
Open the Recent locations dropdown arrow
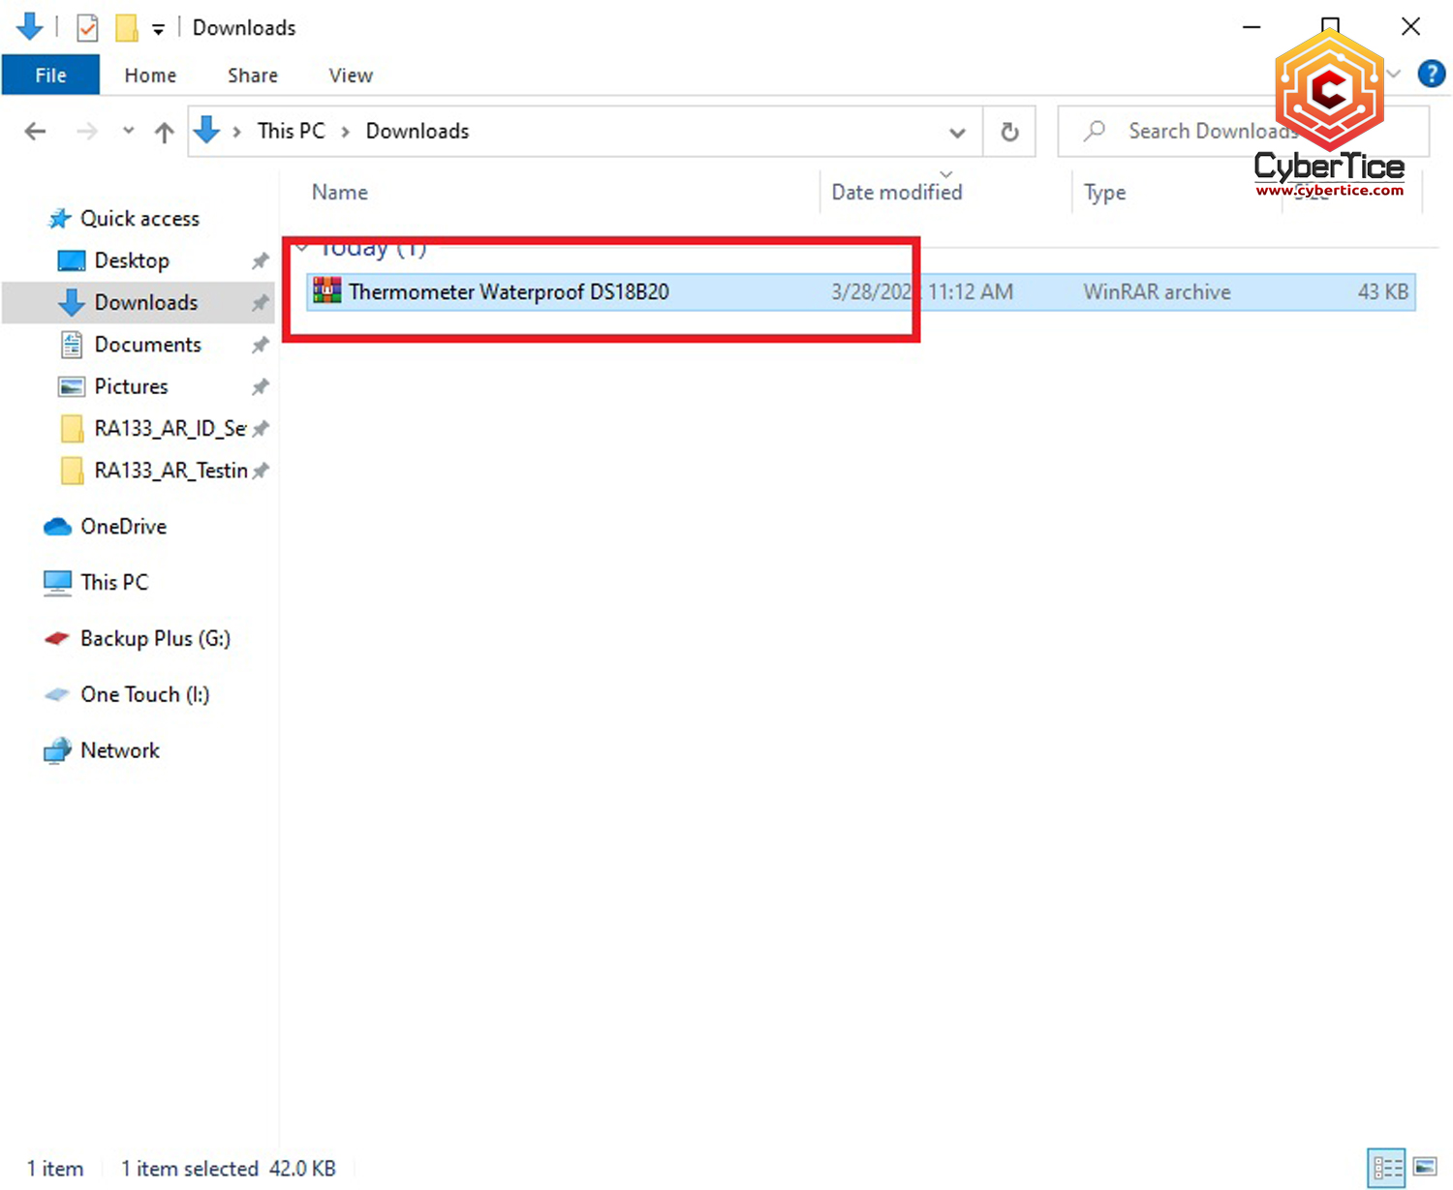point(128,132)
